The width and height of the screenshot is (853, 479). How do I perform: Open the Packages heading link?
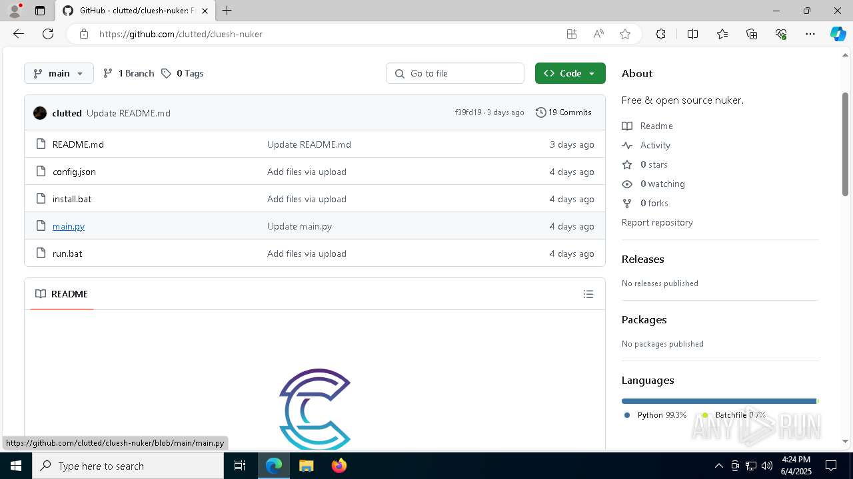tap(644, 319)
